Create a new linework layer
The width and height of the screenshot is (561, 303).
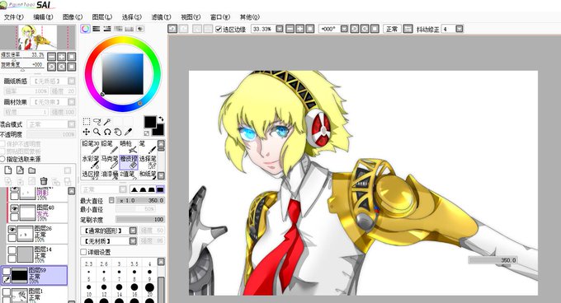pyautogui.click(x=20, y=170)
